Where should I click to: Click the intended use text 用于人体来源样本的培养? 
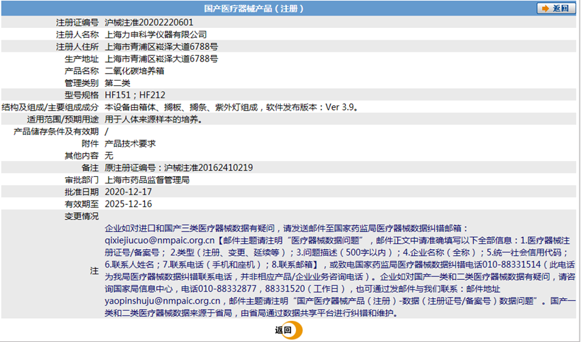coord(153,119)
